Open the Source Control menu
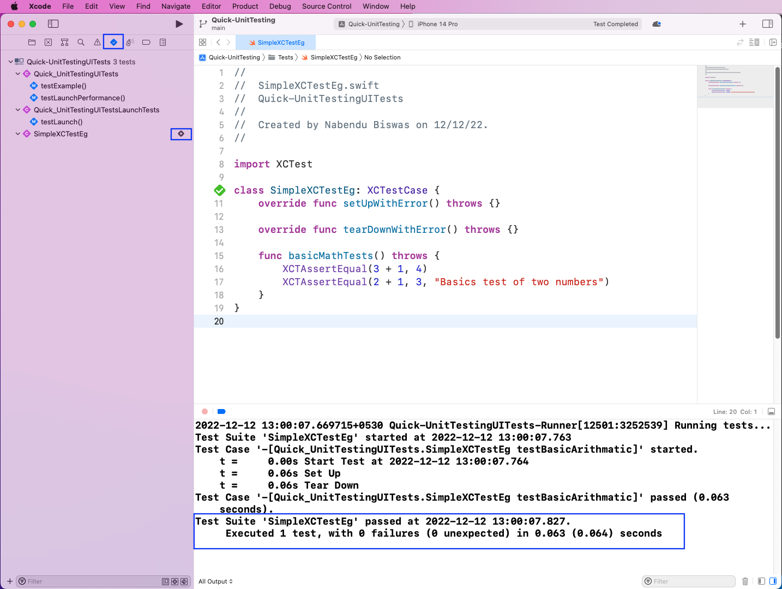The width and height of the screenshot is (782, 589). 327,7
